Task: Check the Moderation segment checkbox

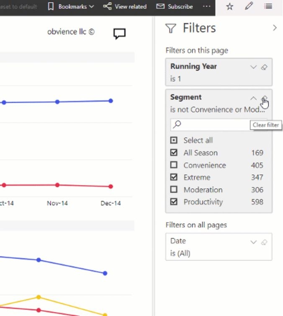Action: click(x=174, y=189)
